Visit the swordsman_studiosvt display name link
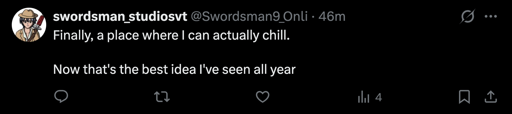The height and width of the screenshot is (114, 512). pyautogui.click(x=120, y=17)
